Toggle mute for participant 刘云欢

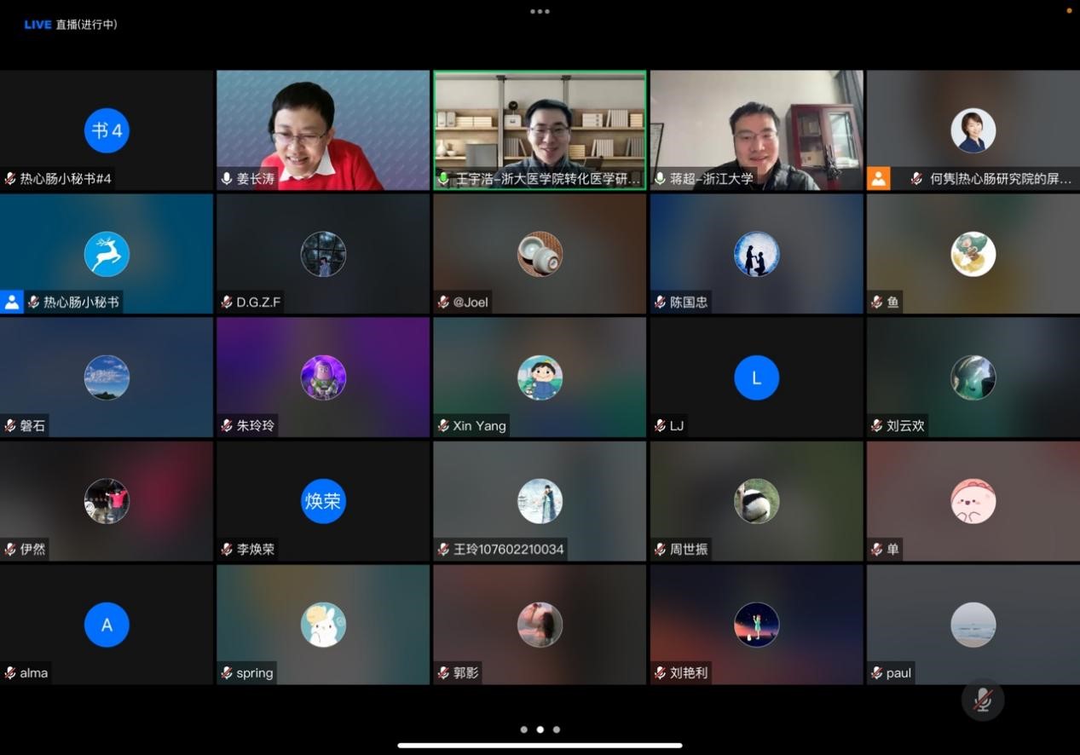pyautogui.click(x=877, y=426)
